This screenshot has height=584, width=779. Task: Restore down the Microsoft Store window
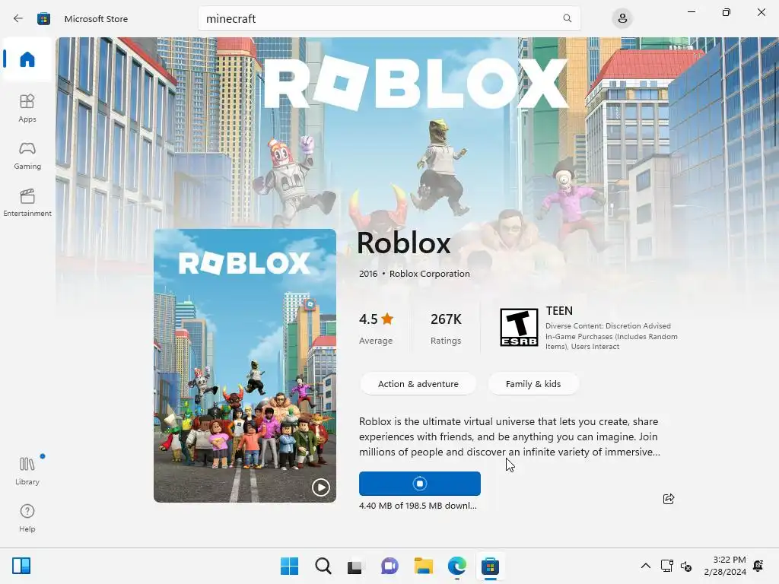(x=727, y=12)
